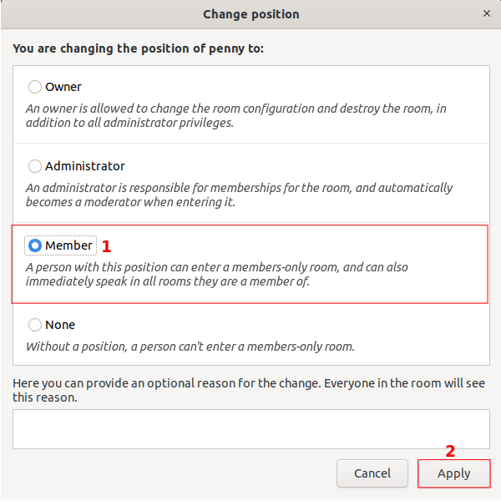Click the 'None' option label text
Image resolution: width=501 pixels, height=501 pixels.
pos(60,325)
